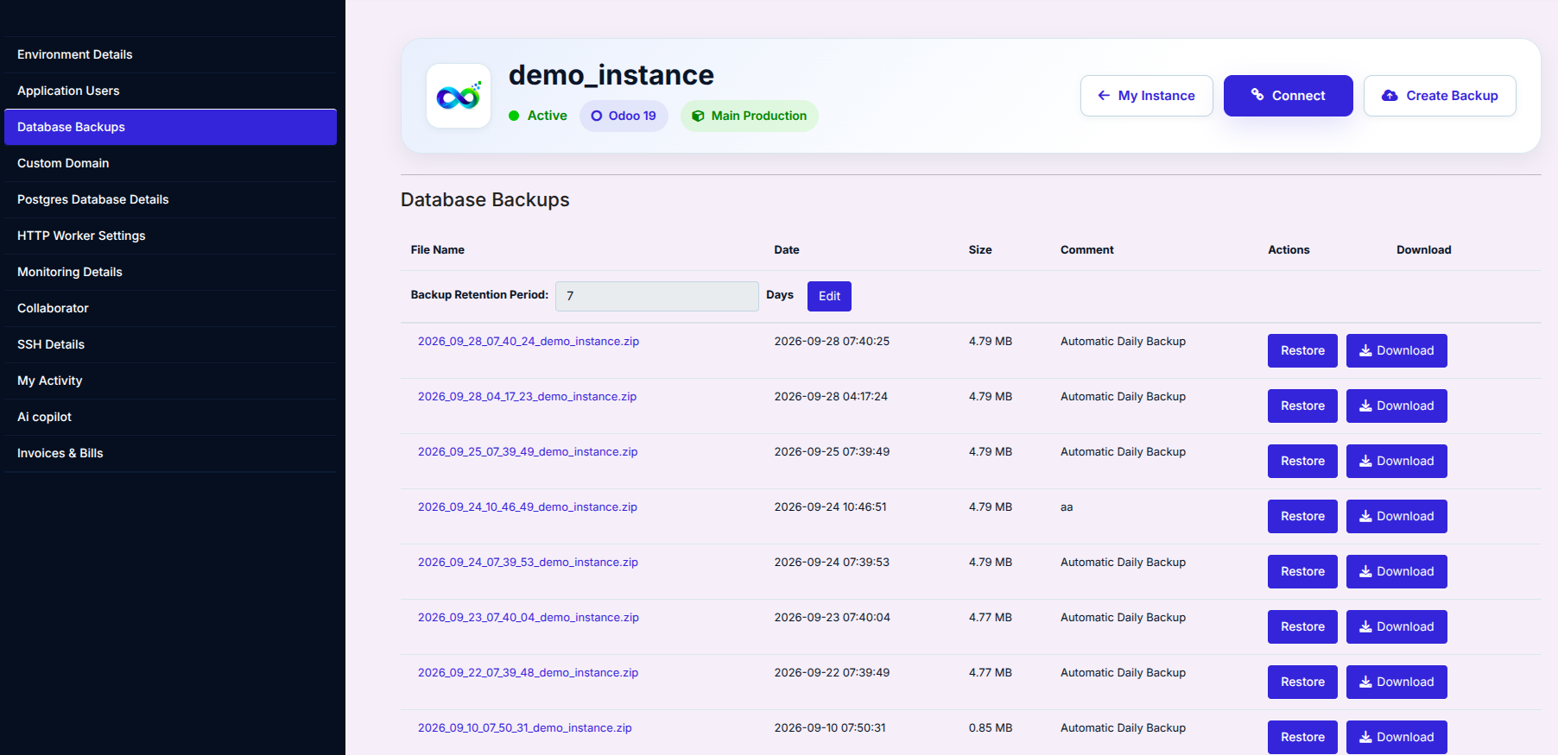Click download icon for 2026-09-22 07:39:49 backup
Screen dimensions: 1558x755
pyautogui.click(x=1365, y=682)
